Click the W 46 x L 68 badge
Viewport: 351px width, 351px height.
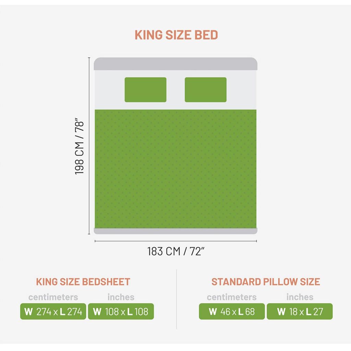point(232,311)
